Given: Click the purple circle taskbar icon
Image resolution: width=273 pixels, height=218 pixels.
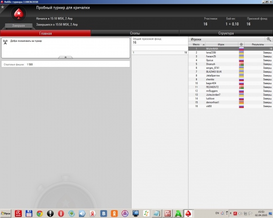Looking at the screenshot, I should [125, 214].
